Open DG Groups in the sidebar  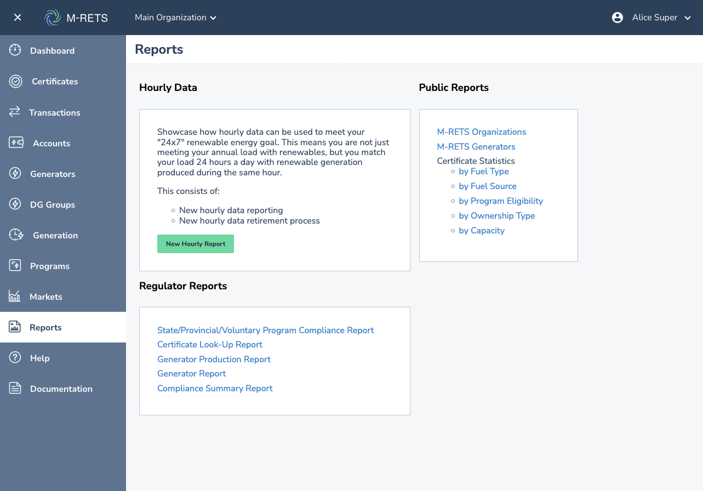pos(63,204)
